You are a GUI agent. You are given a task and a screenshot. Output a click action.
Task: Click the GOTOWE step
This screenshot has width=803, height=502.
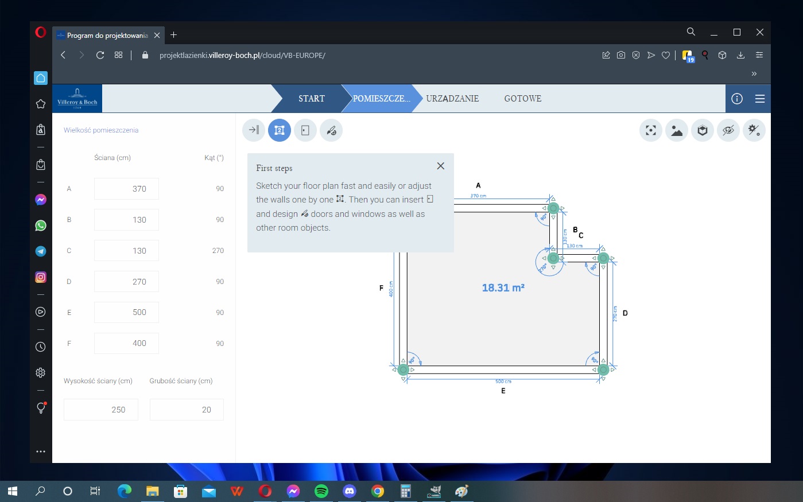point(522,99)
